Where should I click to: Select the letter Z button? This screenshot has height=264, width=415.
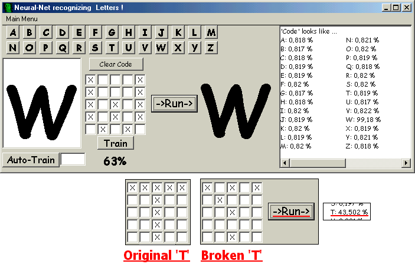(211, 48)
